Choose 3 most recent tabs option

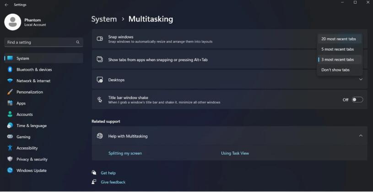point(340,59)
